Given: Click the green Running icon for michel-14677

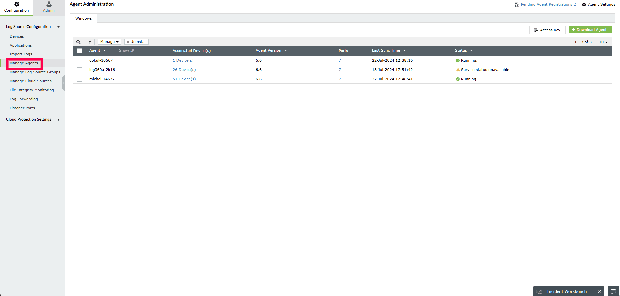Looking at the screenshot, I should [458, 79].
